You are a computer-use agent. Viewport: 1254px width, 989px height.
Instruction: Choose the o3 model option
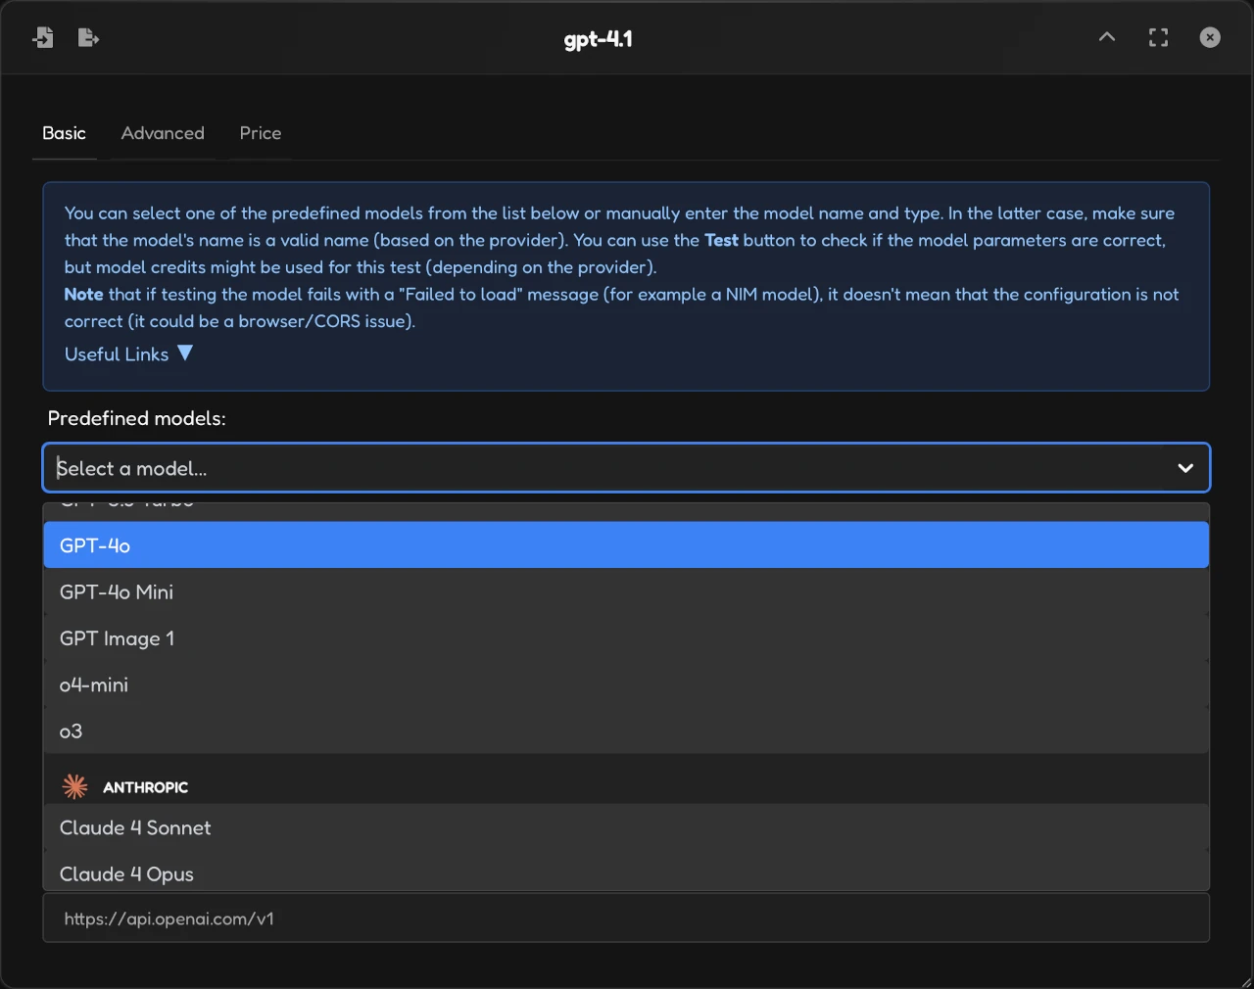[x=626, y=731]
